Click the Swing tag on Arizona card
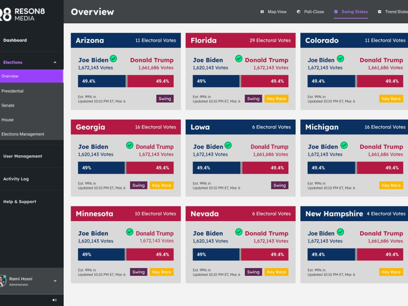The image size is (408, 306). [165, 99]
